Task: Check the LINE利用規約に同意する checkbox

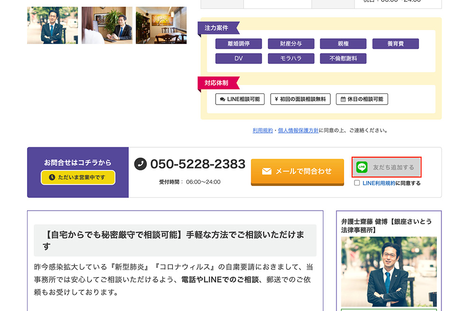Action: pos(357,183)
